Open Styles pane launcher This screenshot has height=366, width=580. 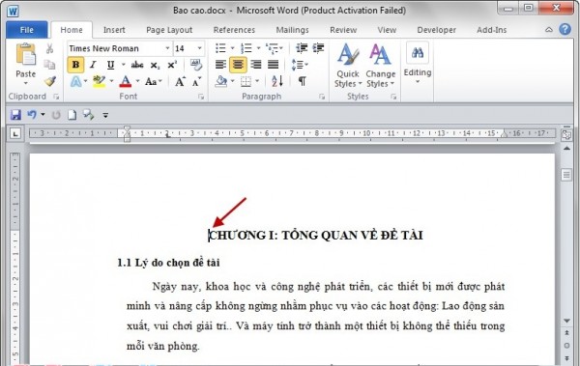393,97
